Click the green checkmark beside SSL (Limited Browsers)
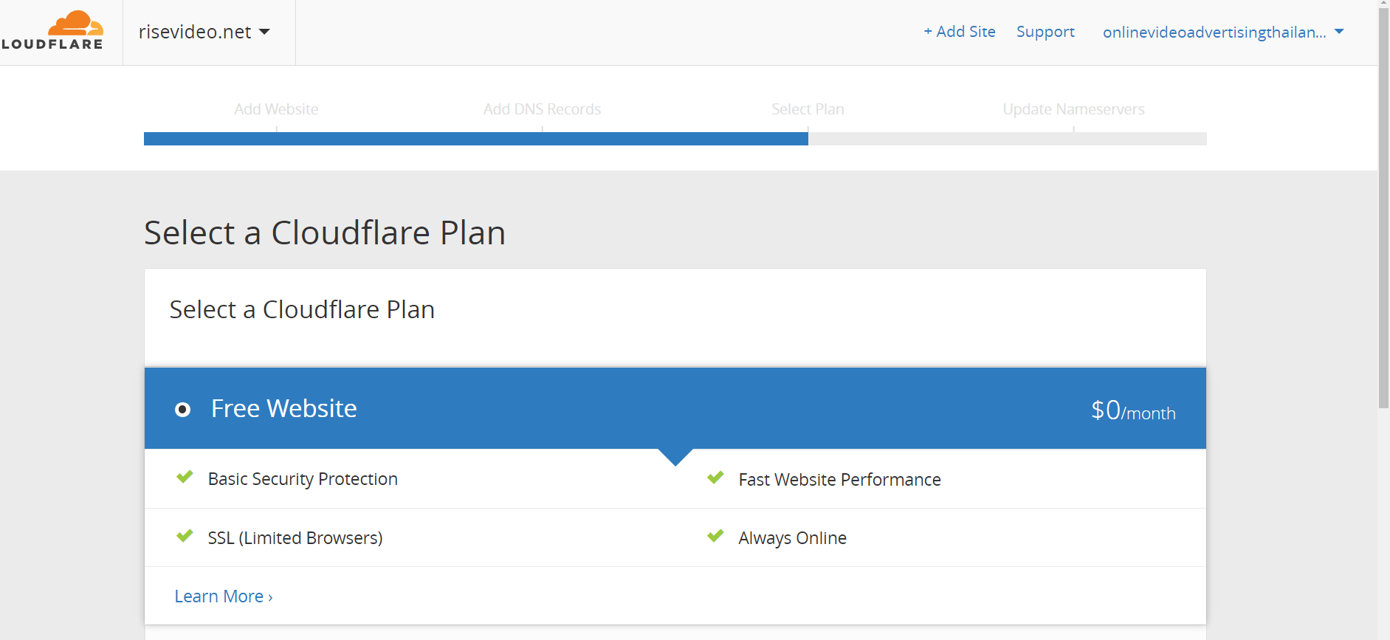The width and height of the screenshot is (1390, 640). (x=185, y=536)
